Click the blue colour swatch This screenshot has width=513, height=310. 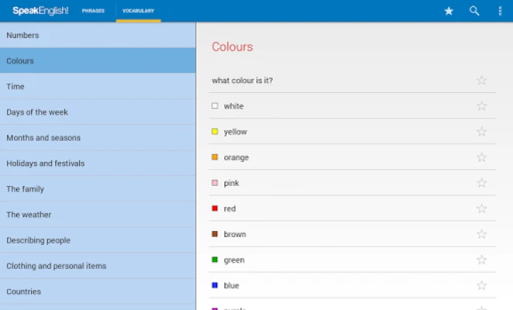[215, 285]
